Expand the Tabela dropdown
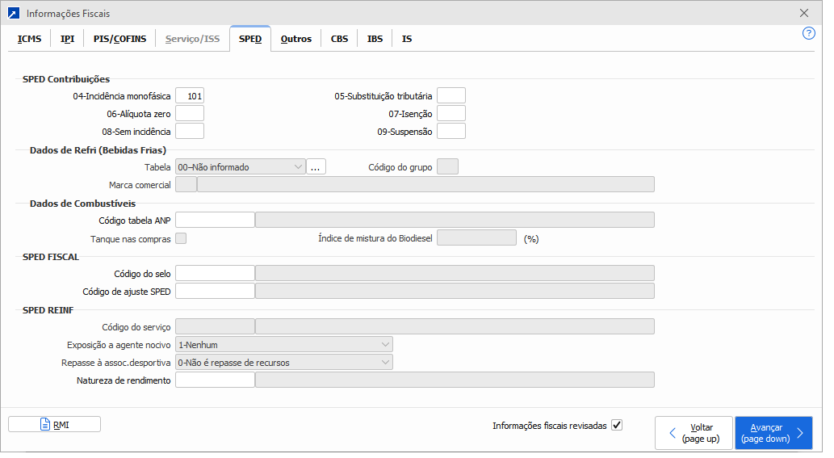Viewport: 834px width, 458px height. [240, 167]
